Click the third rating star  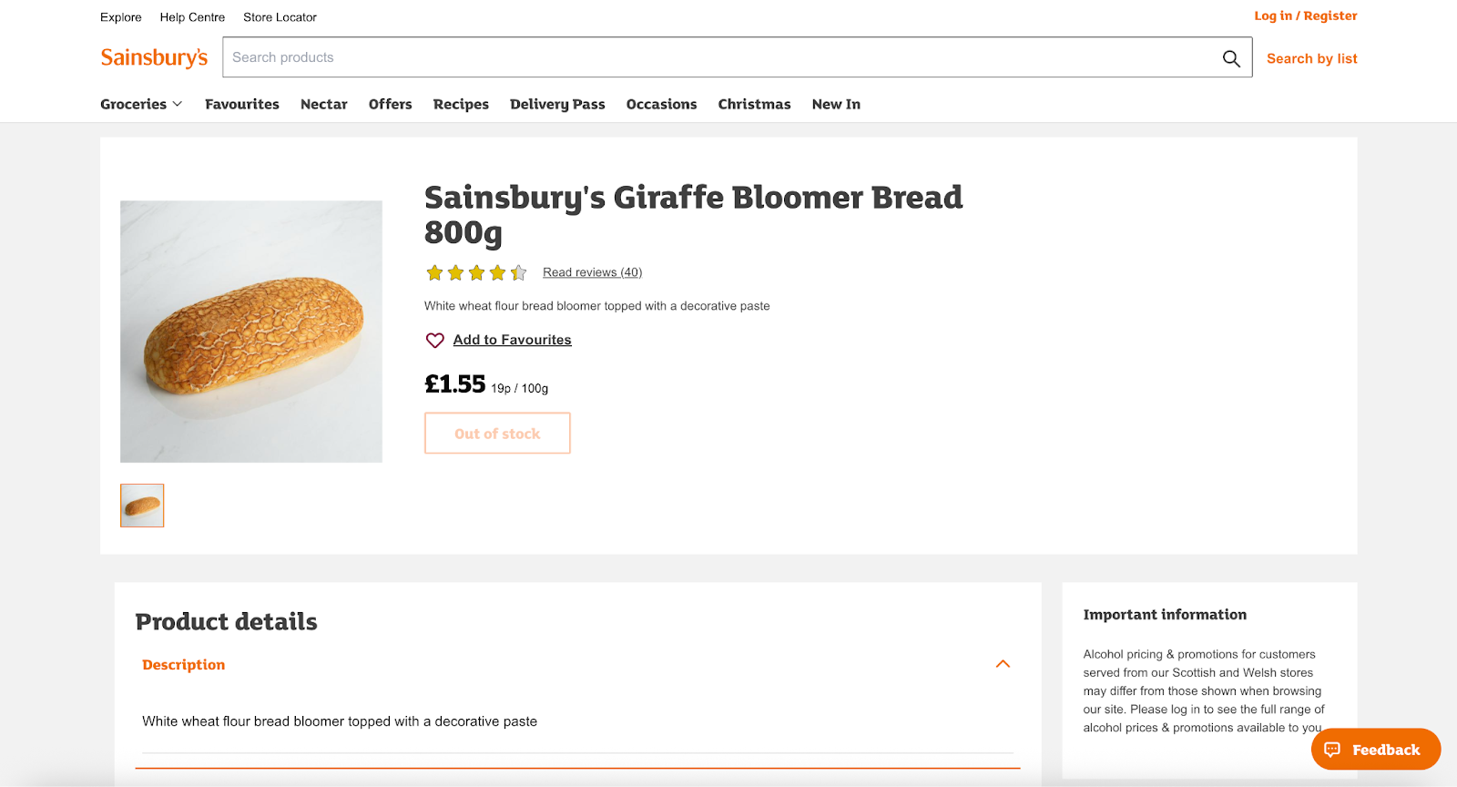pos(476,271)
